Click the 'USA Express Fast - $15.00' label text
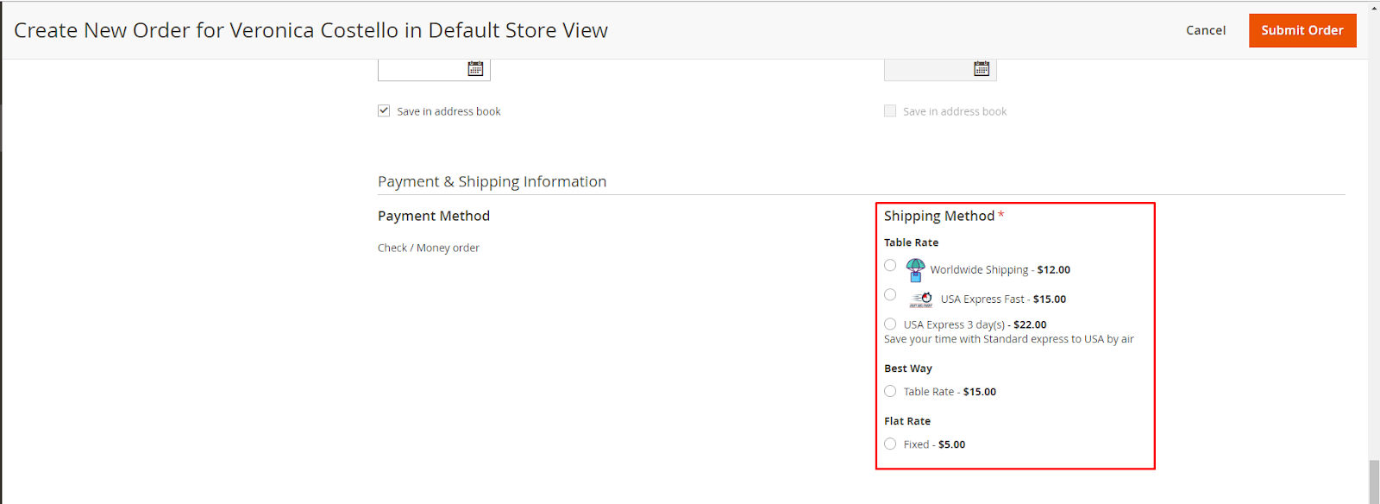Image resolution: width=1380 pixels, height=504 pixels. point(1003,299)
